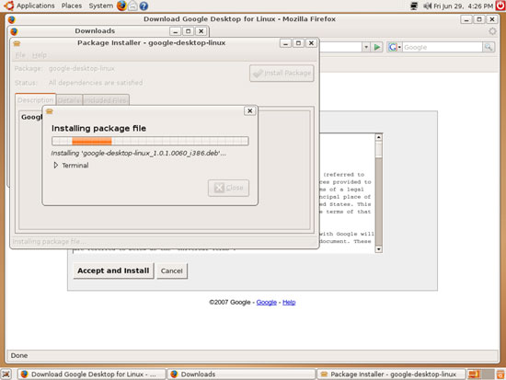Viewport: 506px width, 380px height.
Task: Click Accept and Install button
Action: click(x=113, y=271)
